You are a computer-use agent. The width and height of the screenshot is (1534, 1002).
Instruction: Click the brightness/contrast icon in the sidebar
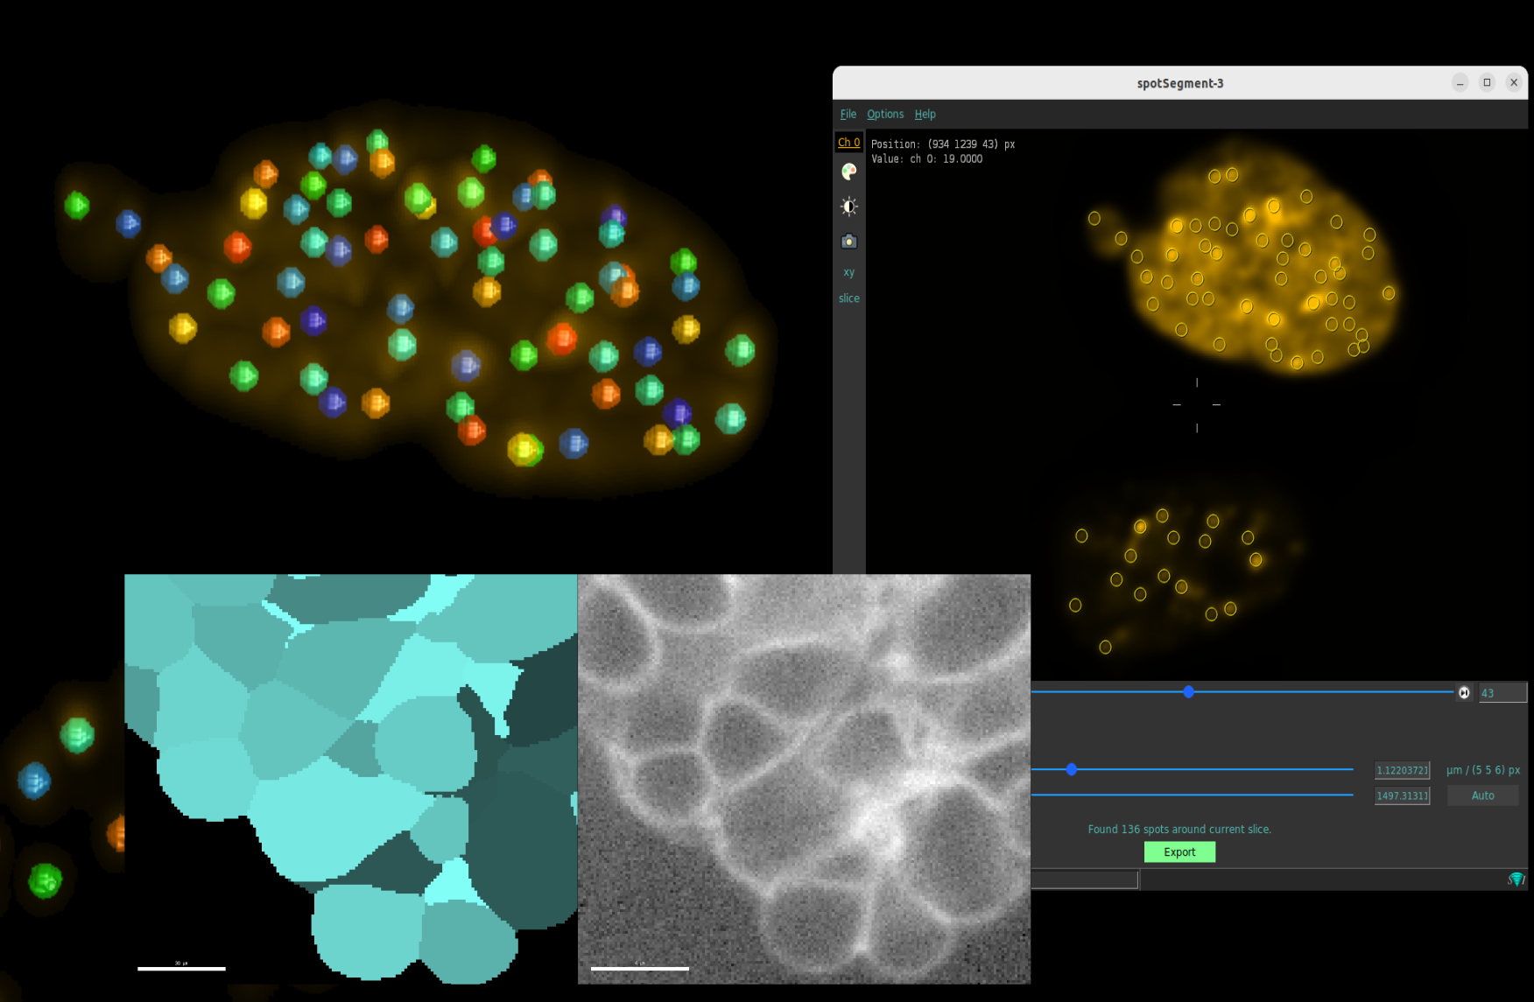[848, 207]
